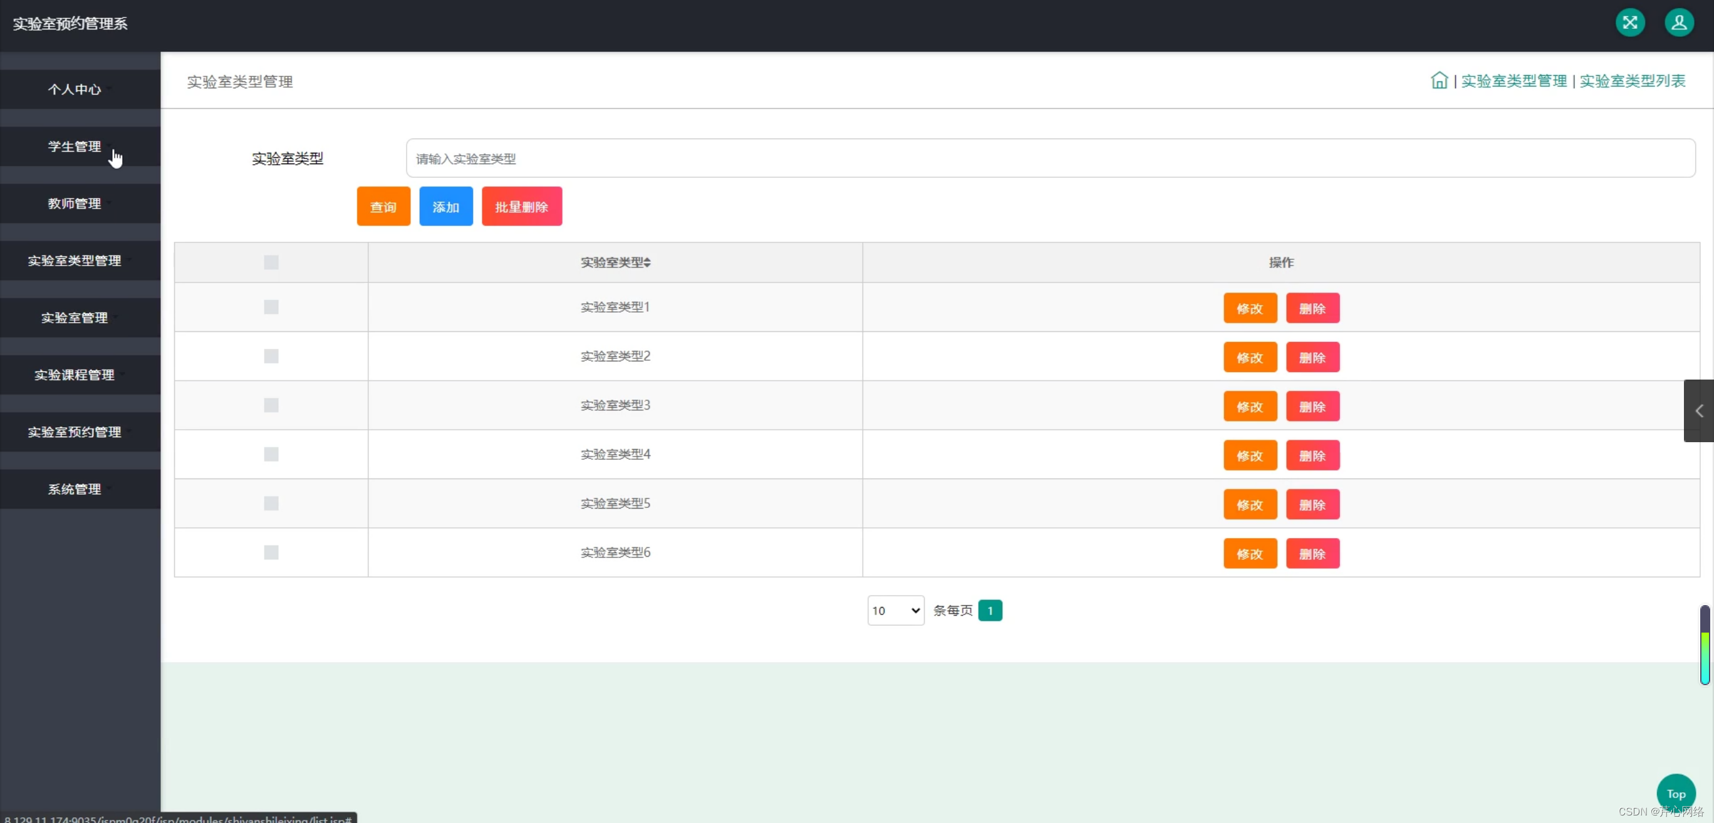Select 实验课程管理 in the sidebar
Screen dimensions: 1714x823
pyautogui.click(x=75, y=375)
